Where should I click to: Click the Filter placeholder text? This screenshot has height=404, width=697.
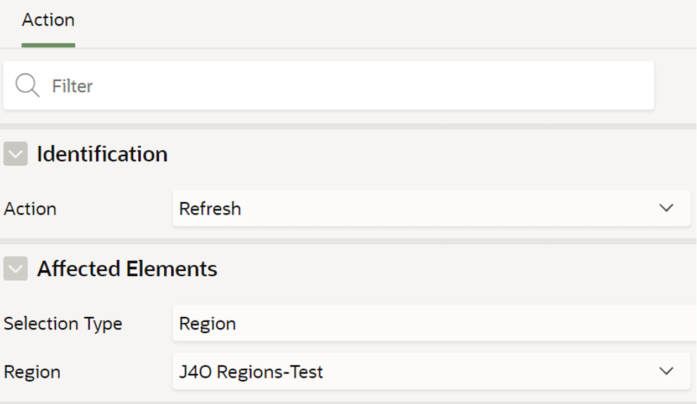[x=72, y=86]
